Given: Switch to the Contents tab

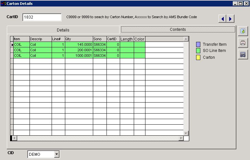Looking at the screenshot, I should coord(178,30).
